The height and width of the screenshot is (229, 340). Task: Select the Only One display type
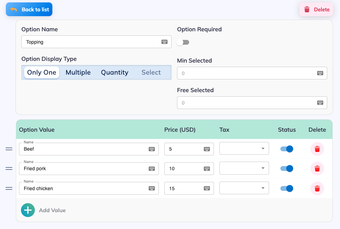coord(42,72)
